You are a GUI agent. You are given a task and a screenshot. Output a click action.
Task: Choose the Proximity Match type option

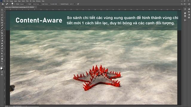[54, 4]
